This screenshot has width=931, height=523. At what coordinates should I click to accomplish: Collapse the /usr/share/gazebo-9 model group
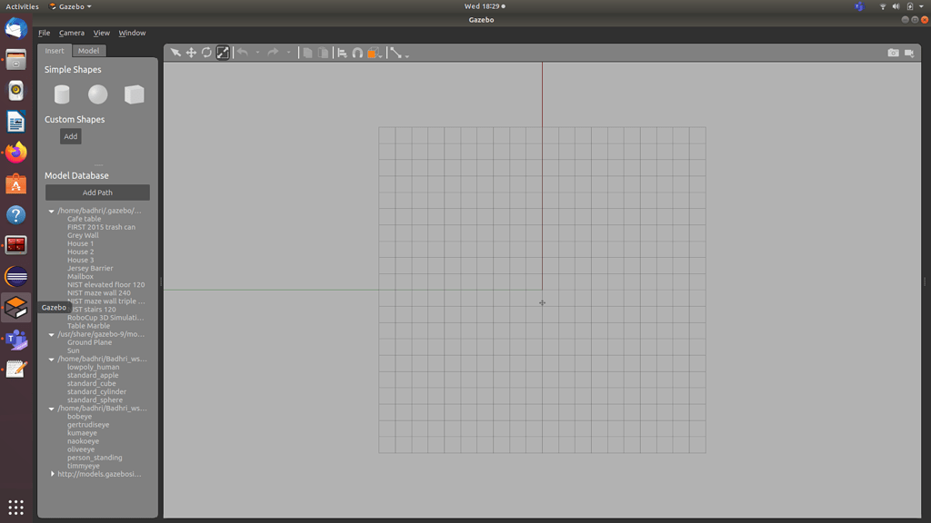[x=51, y=334]
